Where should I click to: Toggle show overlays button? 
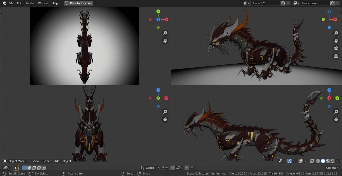301,161
